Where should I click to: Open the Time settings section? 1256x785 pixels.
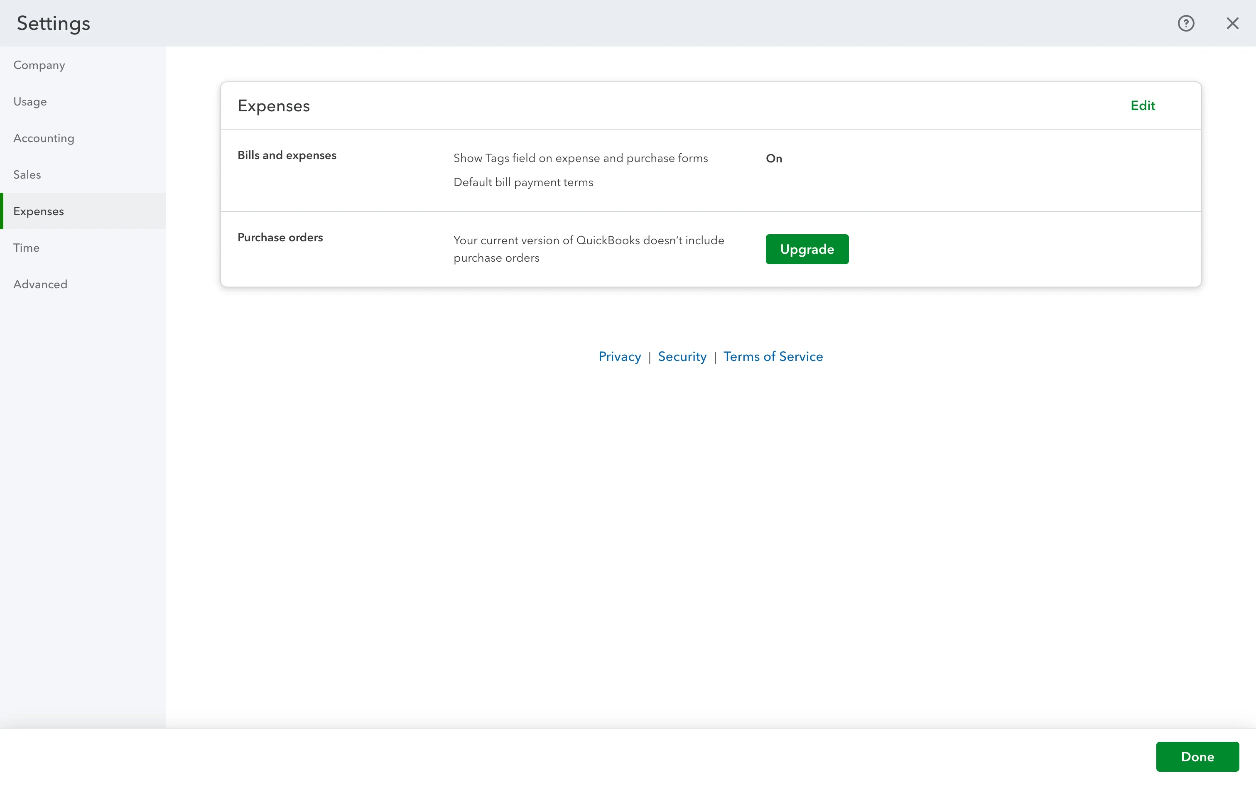[83, 248]
